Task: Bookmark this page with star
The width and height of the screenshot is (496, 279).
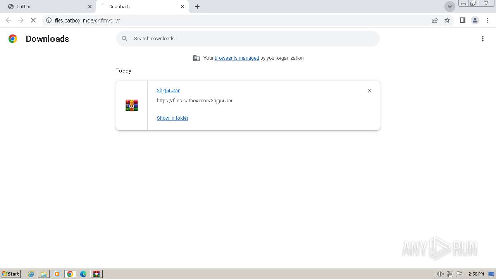Action: pyautogui.click(x=447, y=20)
